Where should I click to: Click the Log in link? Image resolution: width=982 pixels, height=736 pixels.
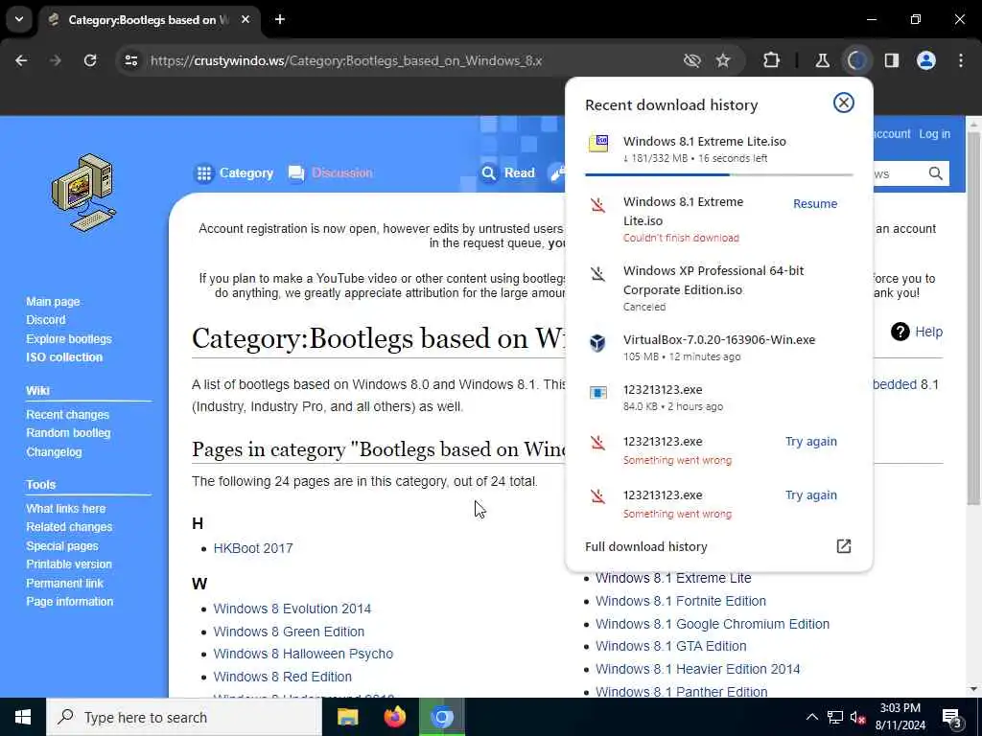[934, 134]
